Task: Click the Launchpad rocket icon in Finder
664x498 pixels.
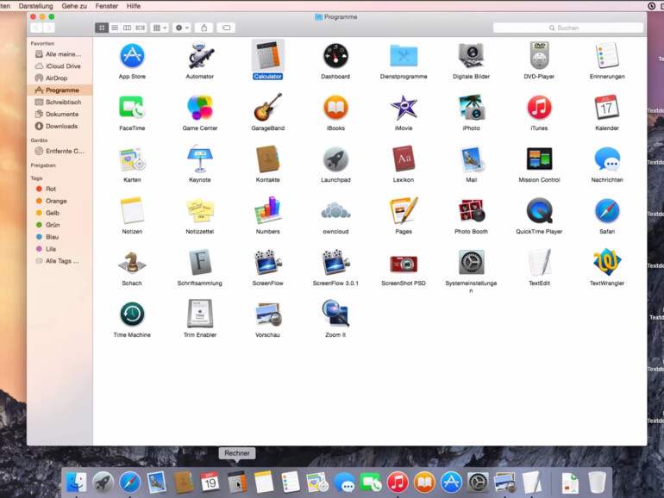Action: coord(335,159)
